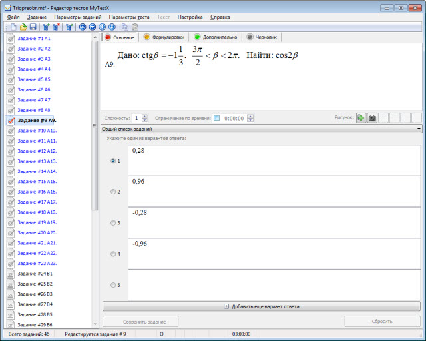426x341 pixels.
Task: Open the Общий список заданий dropdown
Action: click(418, 129)
